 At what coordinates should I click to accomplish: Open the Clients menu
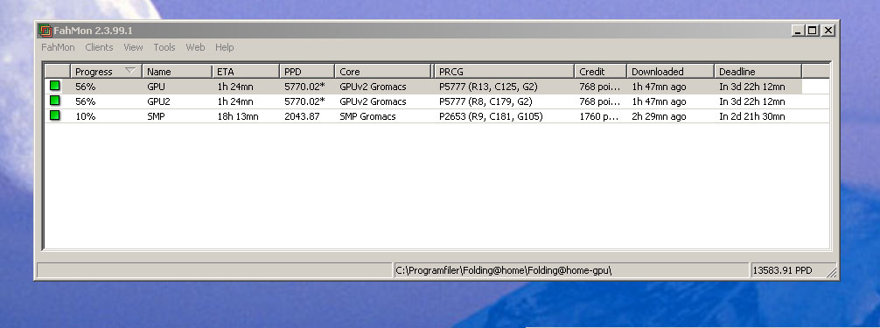pos(99,47)
